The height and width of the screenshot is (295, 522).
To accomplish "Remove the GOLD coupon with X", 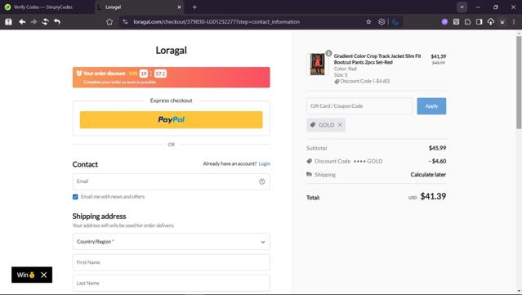I will (340, 125).
